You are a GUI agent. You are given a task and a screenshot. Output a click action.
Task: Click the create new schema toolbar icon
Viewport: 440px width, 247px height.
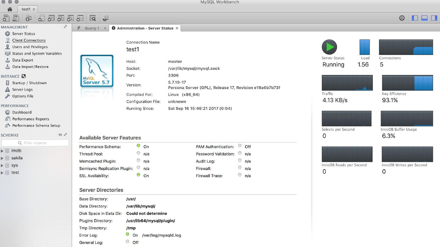(x=42, y=18)
